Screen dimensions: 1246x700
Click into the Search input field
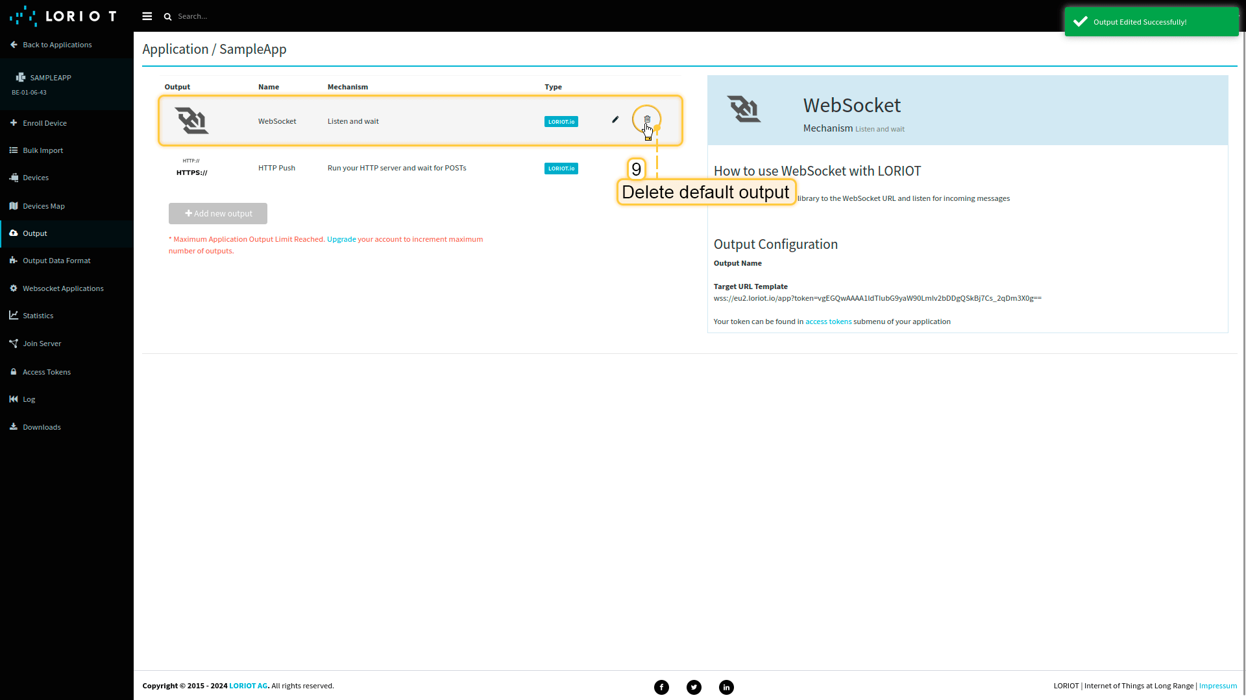260,16
